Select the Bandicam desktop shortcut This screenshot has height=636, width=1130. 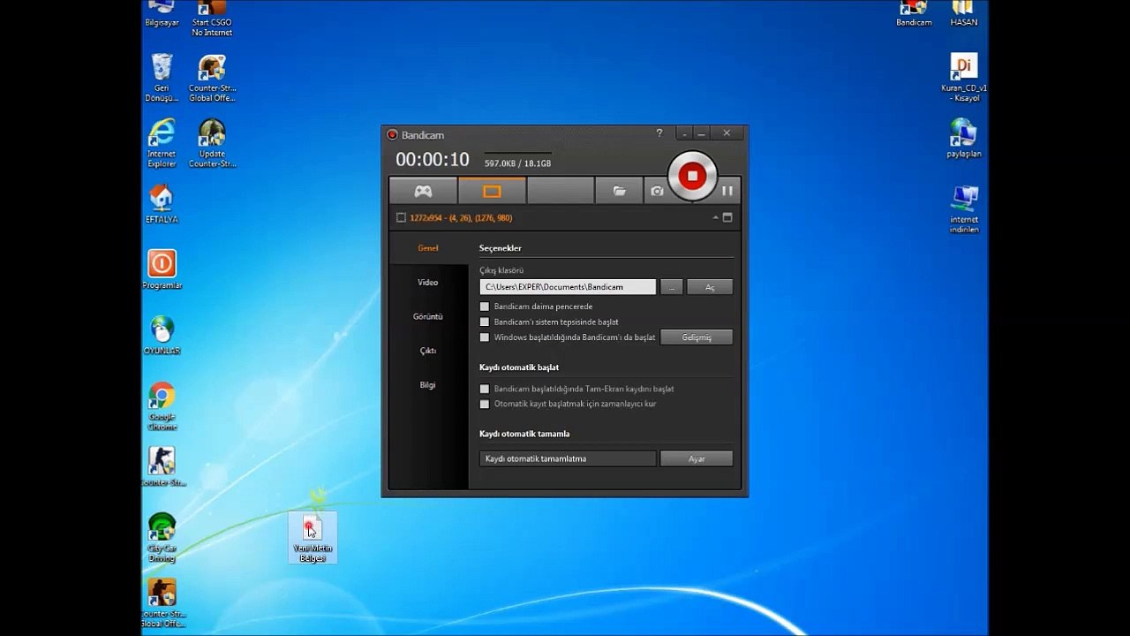(x=914, y=13)
